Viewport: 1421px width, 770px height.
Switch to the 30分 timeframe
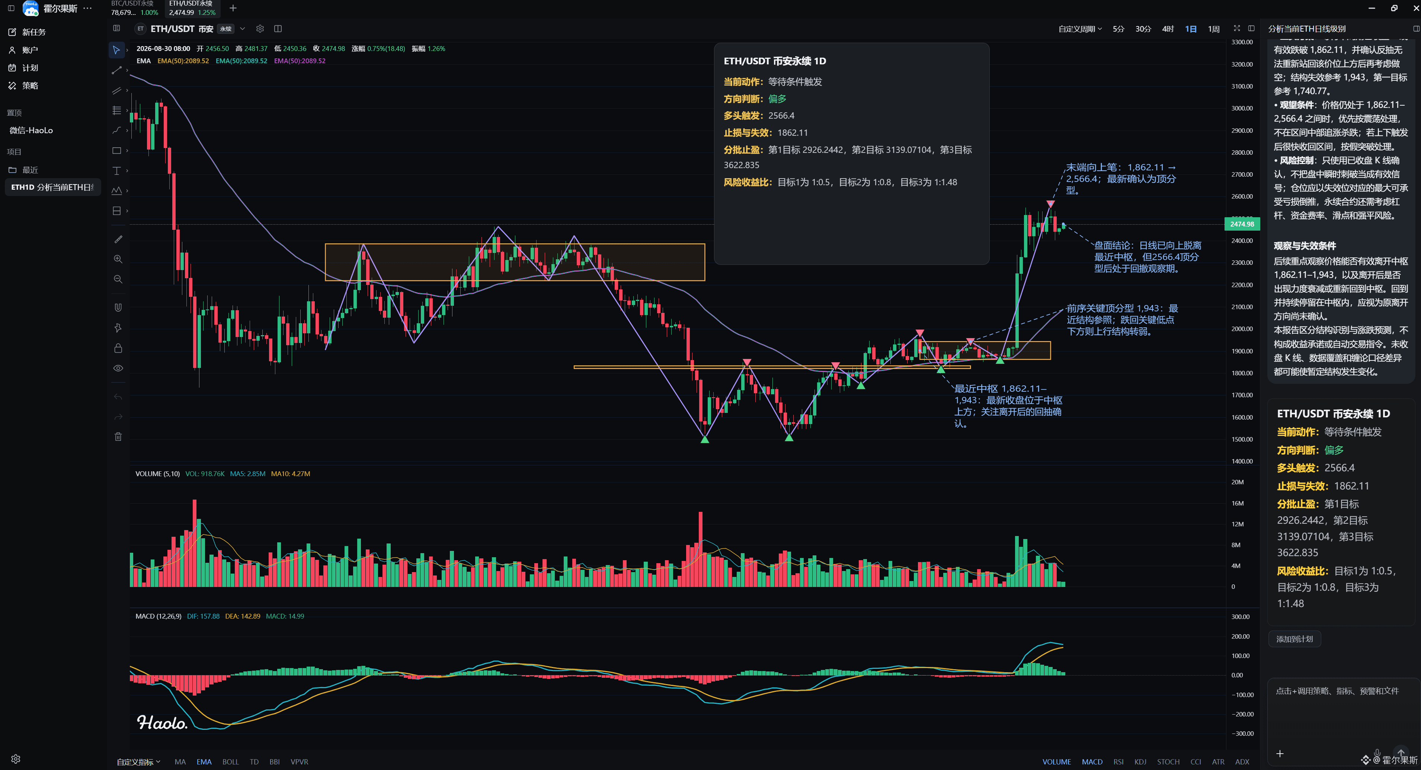click(x=1143, y=29)
